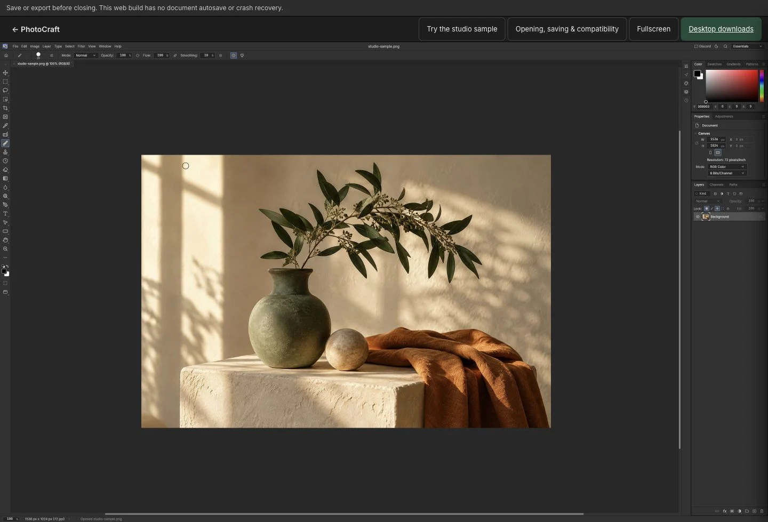Select the Crop tool
Viewport: 768px width, 522px height.
tap(5, 108)
